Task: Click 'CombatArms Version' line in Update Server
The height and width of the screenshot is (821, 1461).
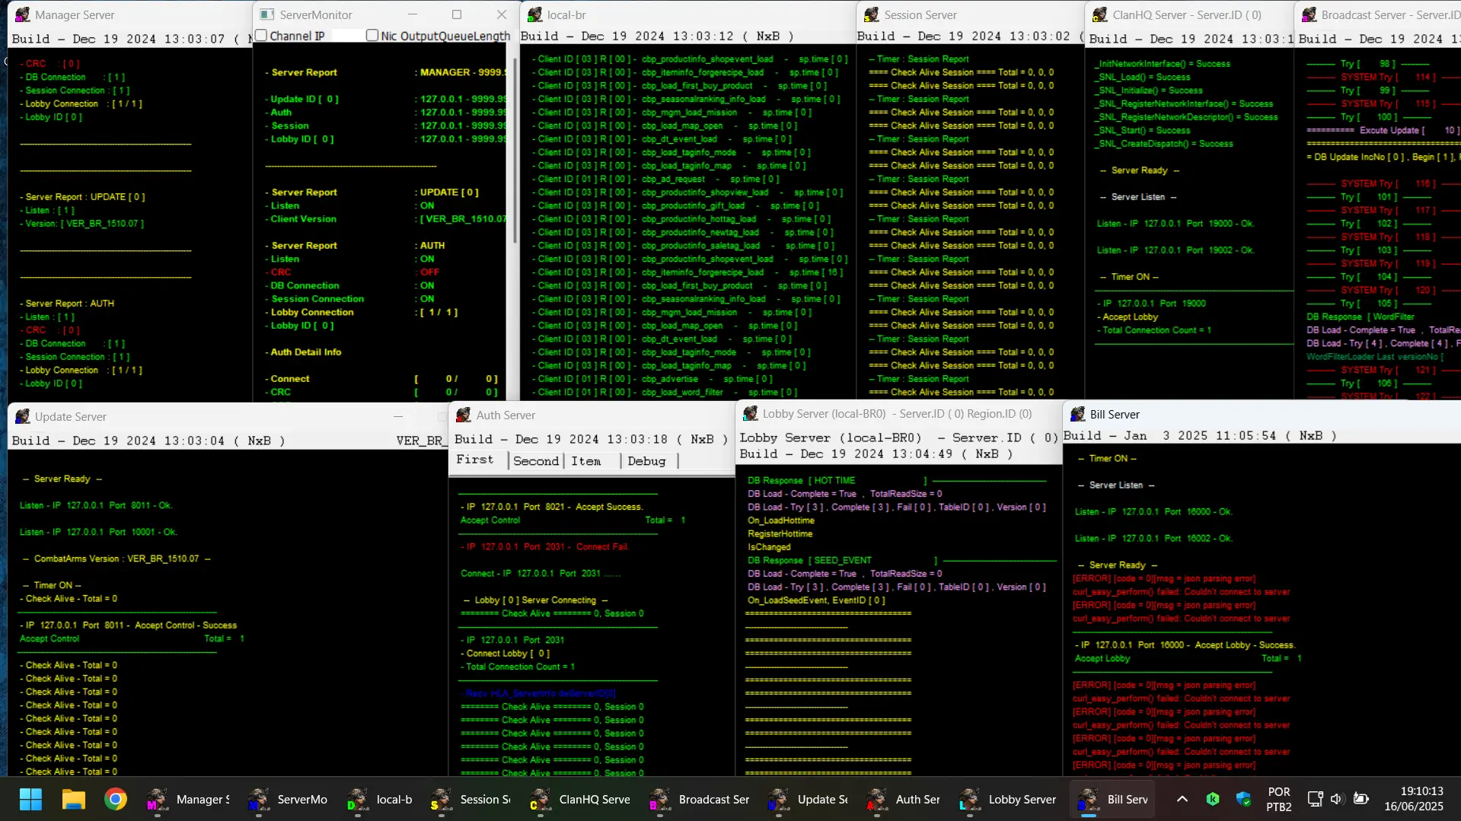Action: (x=116, y=558)
